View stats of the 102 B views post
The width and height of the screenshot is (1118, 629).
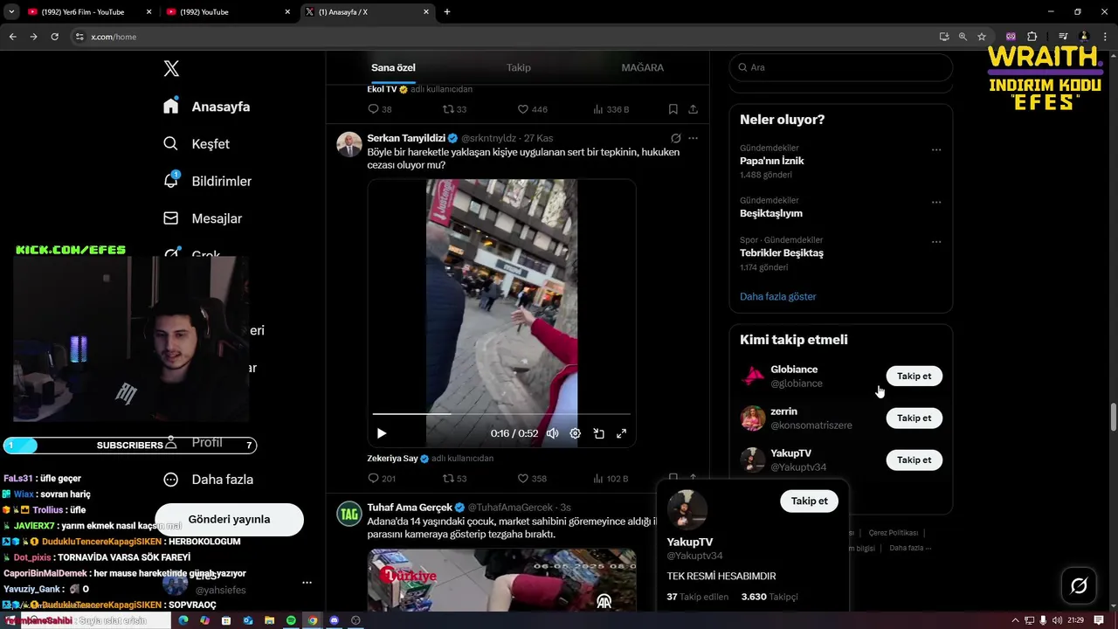coord(611,479)
